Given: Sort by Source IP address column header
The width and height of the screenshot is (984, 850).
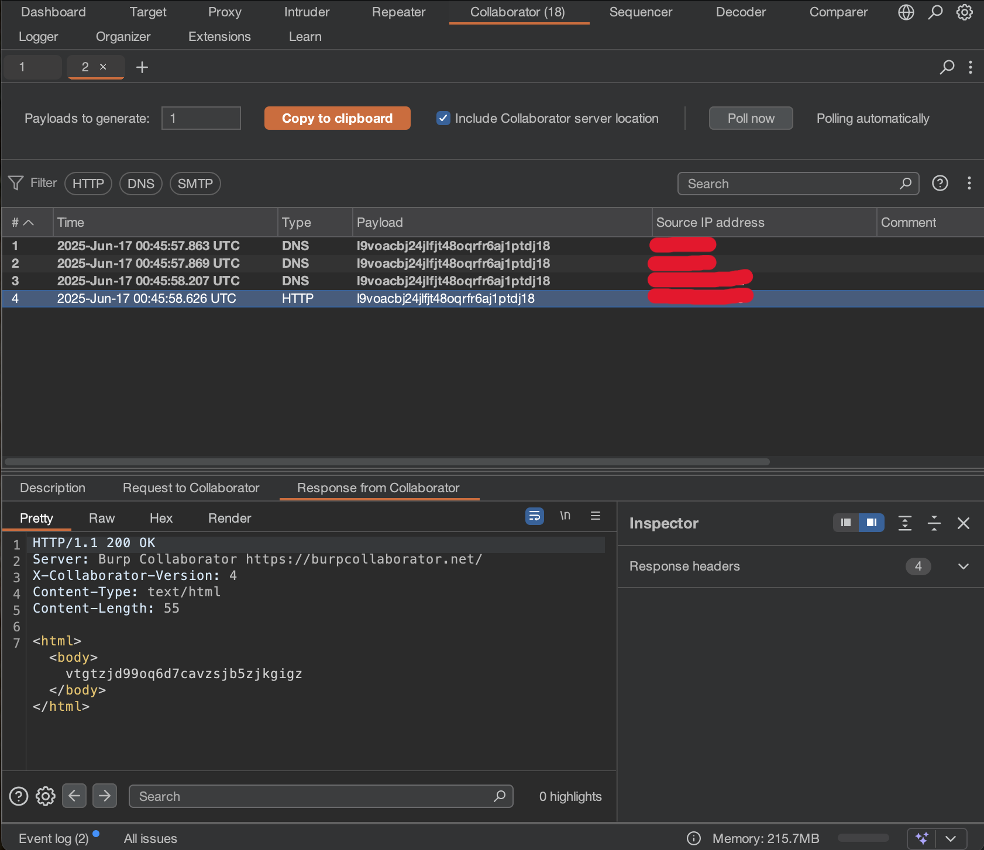Looking at the screenshot, I should point(765,222).
